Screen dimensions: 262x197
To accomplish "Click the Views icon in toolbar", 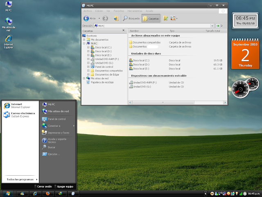I will (174, 18).
